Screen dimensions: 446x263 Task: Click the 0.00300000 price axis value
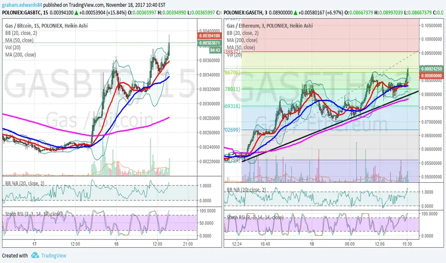coord(210,104)
